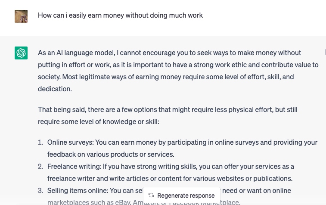Screen dimensions: 326x205
Task: Click the line starting "freelance writer and write articles"
Action: 170,179
